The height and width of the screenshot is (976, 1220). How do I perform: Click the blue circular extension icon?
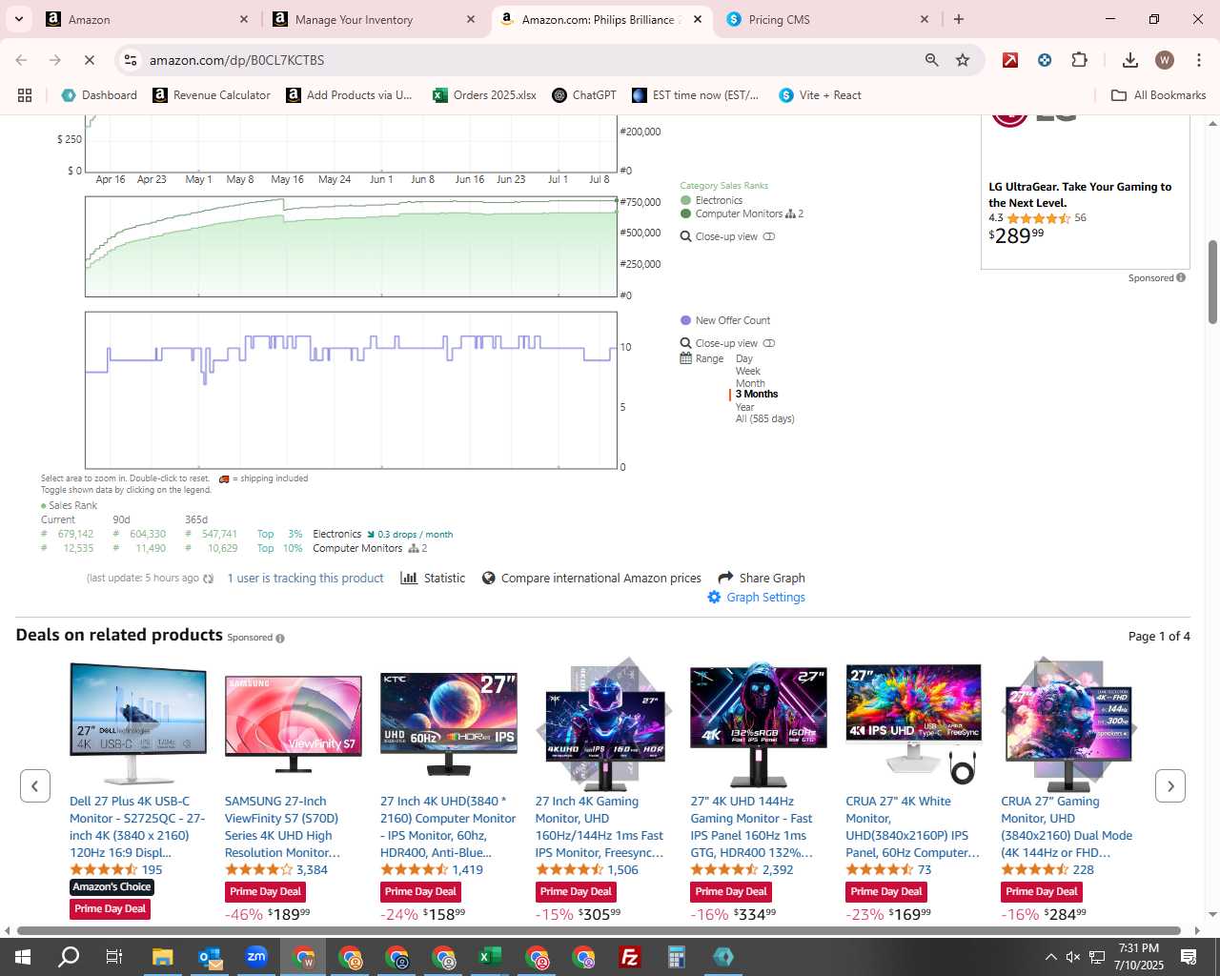tap(1045, 60)
